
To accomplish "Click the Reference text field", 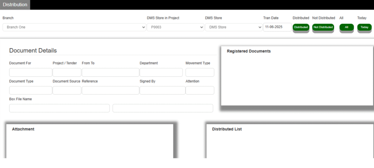I will (110, 90).
